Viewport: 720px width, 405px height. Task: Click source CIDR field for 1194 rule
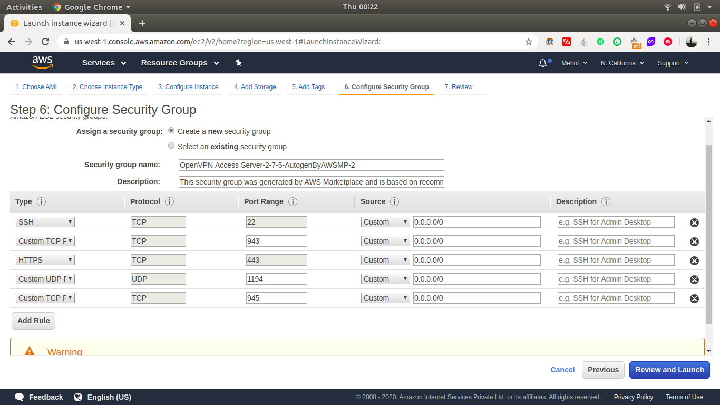pos(477,279)
